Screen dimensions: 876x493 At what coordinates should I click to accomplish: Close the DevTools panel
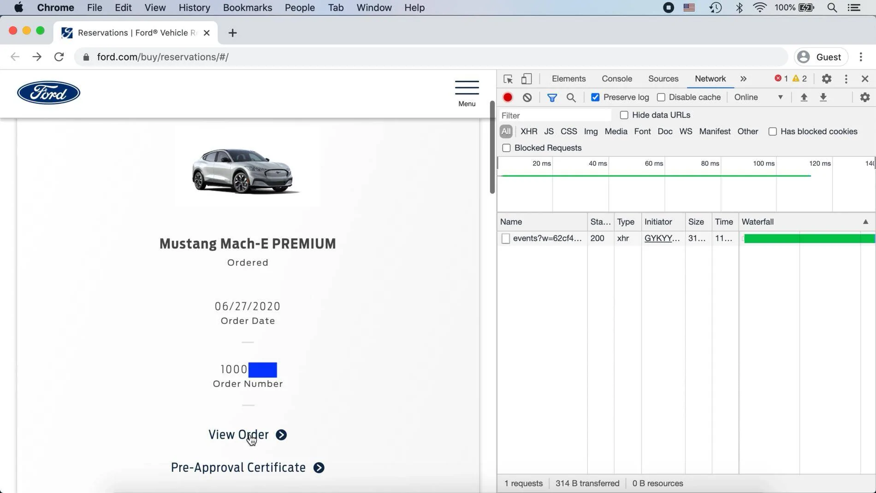[865, 79]
